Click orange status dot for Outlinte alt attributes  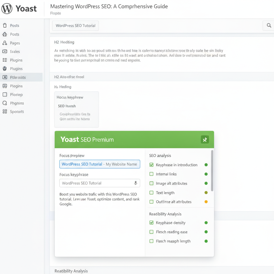[x=206, y=202]
